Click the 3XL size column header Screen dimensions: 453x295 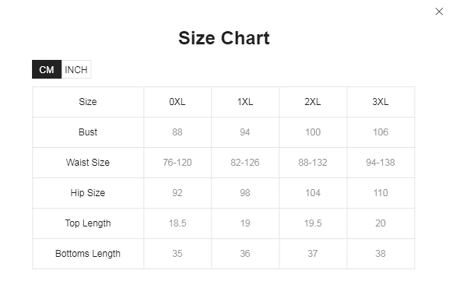[x=381, y=102]
